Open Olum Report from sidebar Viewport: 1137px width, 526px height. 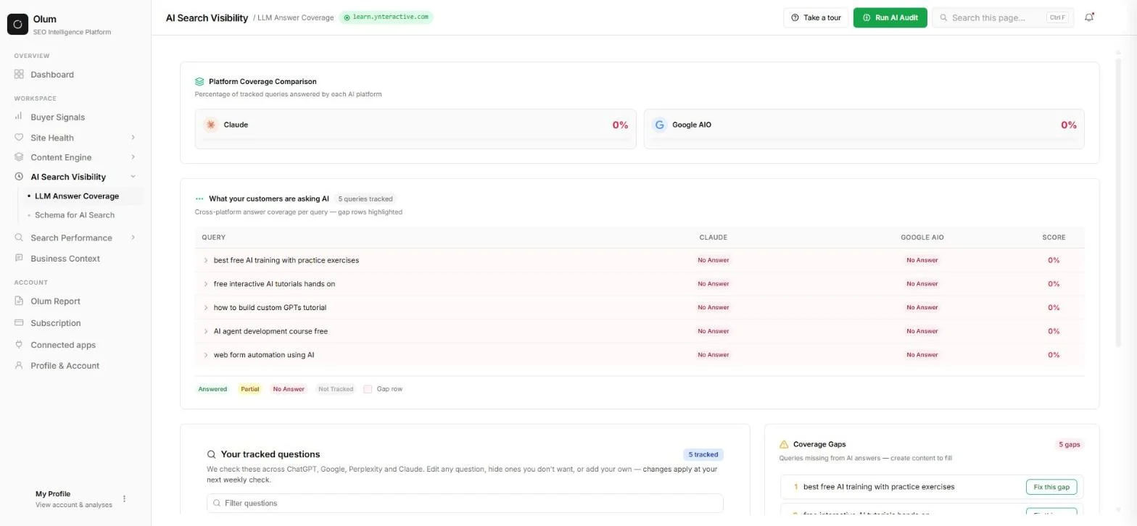tap(55, 301)
